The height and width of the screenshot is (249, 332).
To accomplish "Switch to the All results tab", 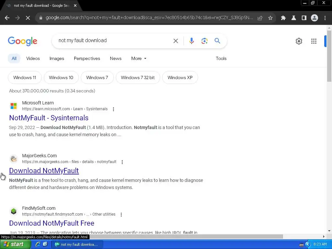I will point(14,58).
